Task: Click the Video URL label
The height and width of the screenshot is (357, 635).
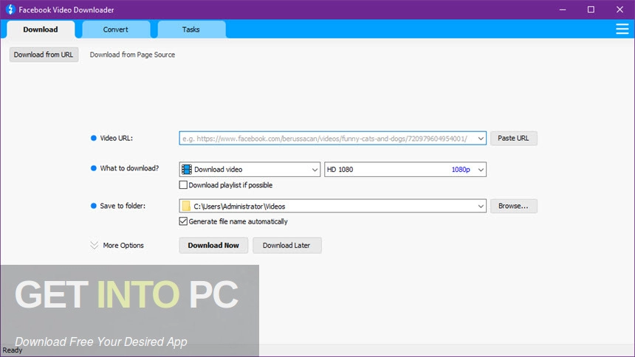Action: [116, 138]
